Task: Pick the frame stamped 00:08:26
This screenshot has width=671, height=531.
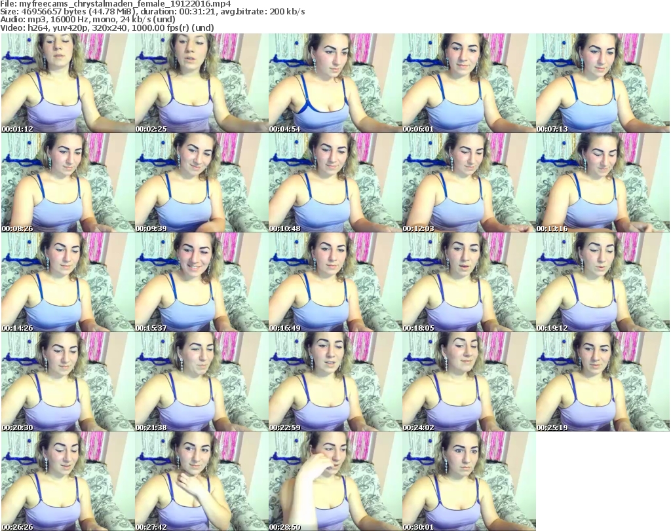Action: [x=67, y=183]
